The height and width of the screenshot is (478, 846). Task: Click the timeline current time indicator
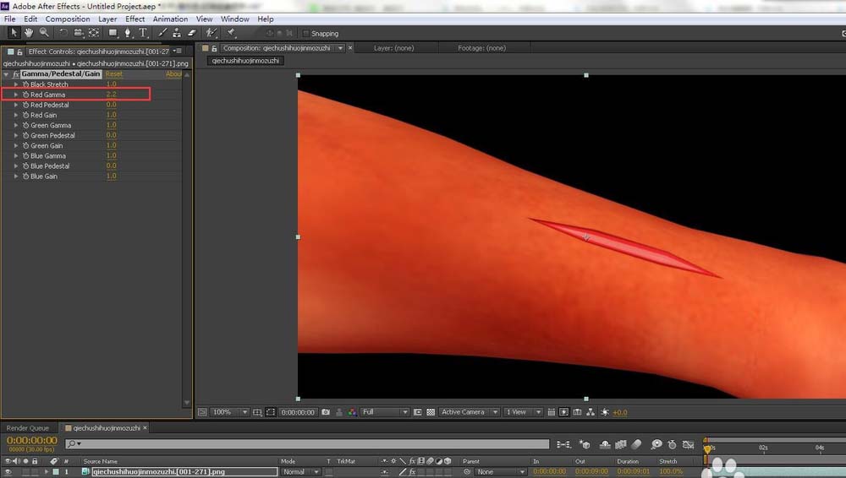point(706,448)
